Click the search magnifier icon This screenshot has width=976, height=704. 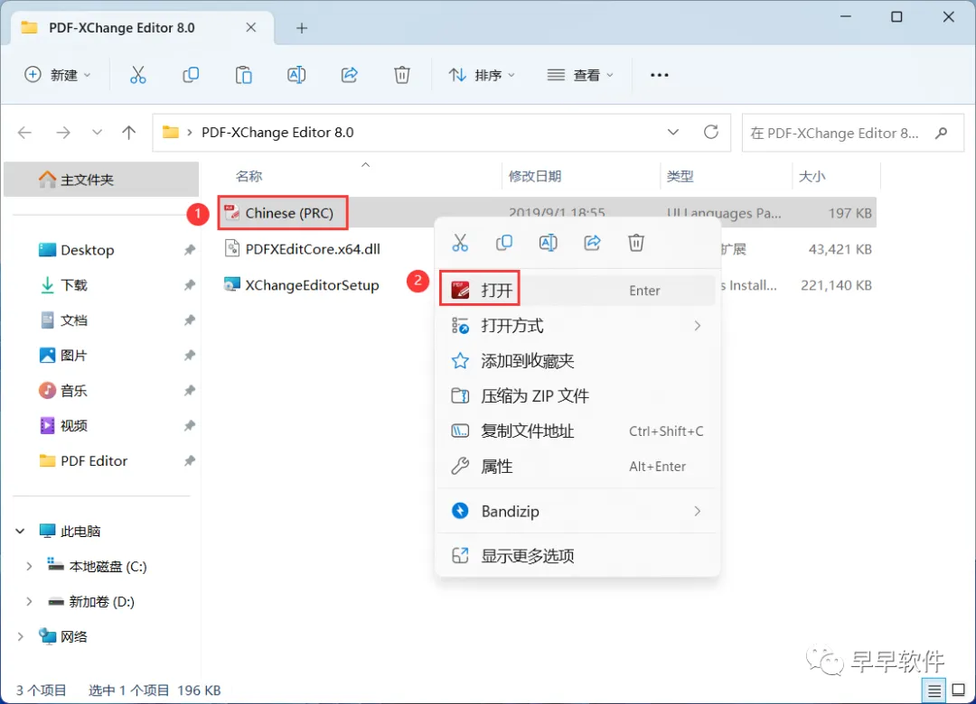pyautogui.click(x=941, y=133)
